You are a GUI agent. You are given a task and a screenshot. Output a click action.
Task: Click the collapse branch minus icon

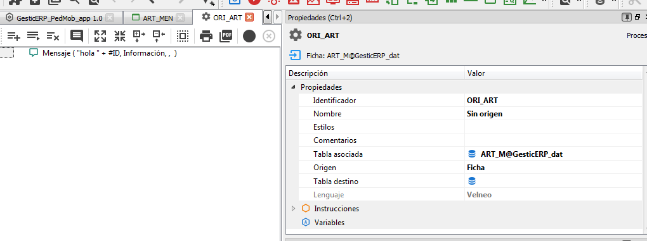(x=159, y=36)
